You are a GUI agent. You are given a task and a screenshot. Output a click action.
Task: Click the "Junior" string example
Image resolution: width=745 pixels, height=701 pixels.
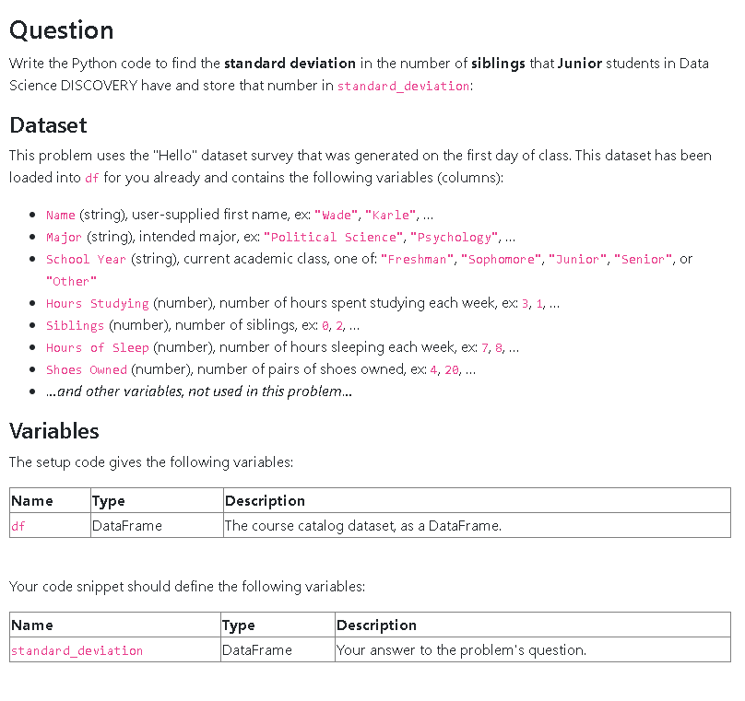click(x=578, y=260)
